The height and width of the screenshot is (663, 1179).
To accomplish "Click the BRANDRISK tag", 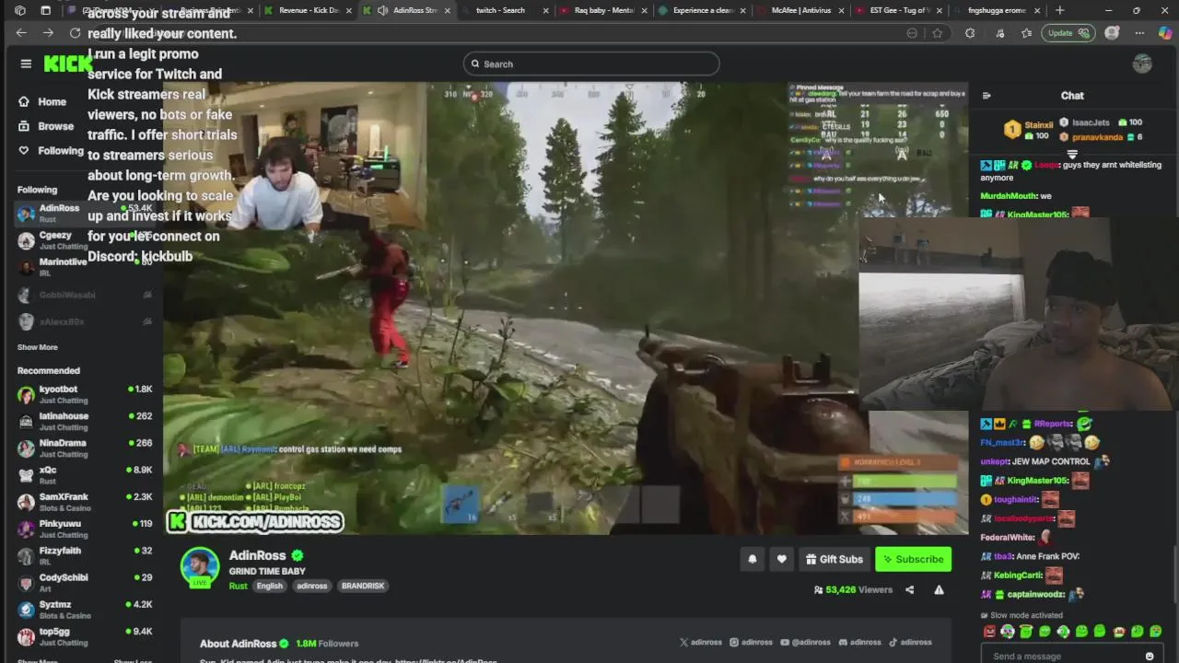I will (x=363, y=586).
